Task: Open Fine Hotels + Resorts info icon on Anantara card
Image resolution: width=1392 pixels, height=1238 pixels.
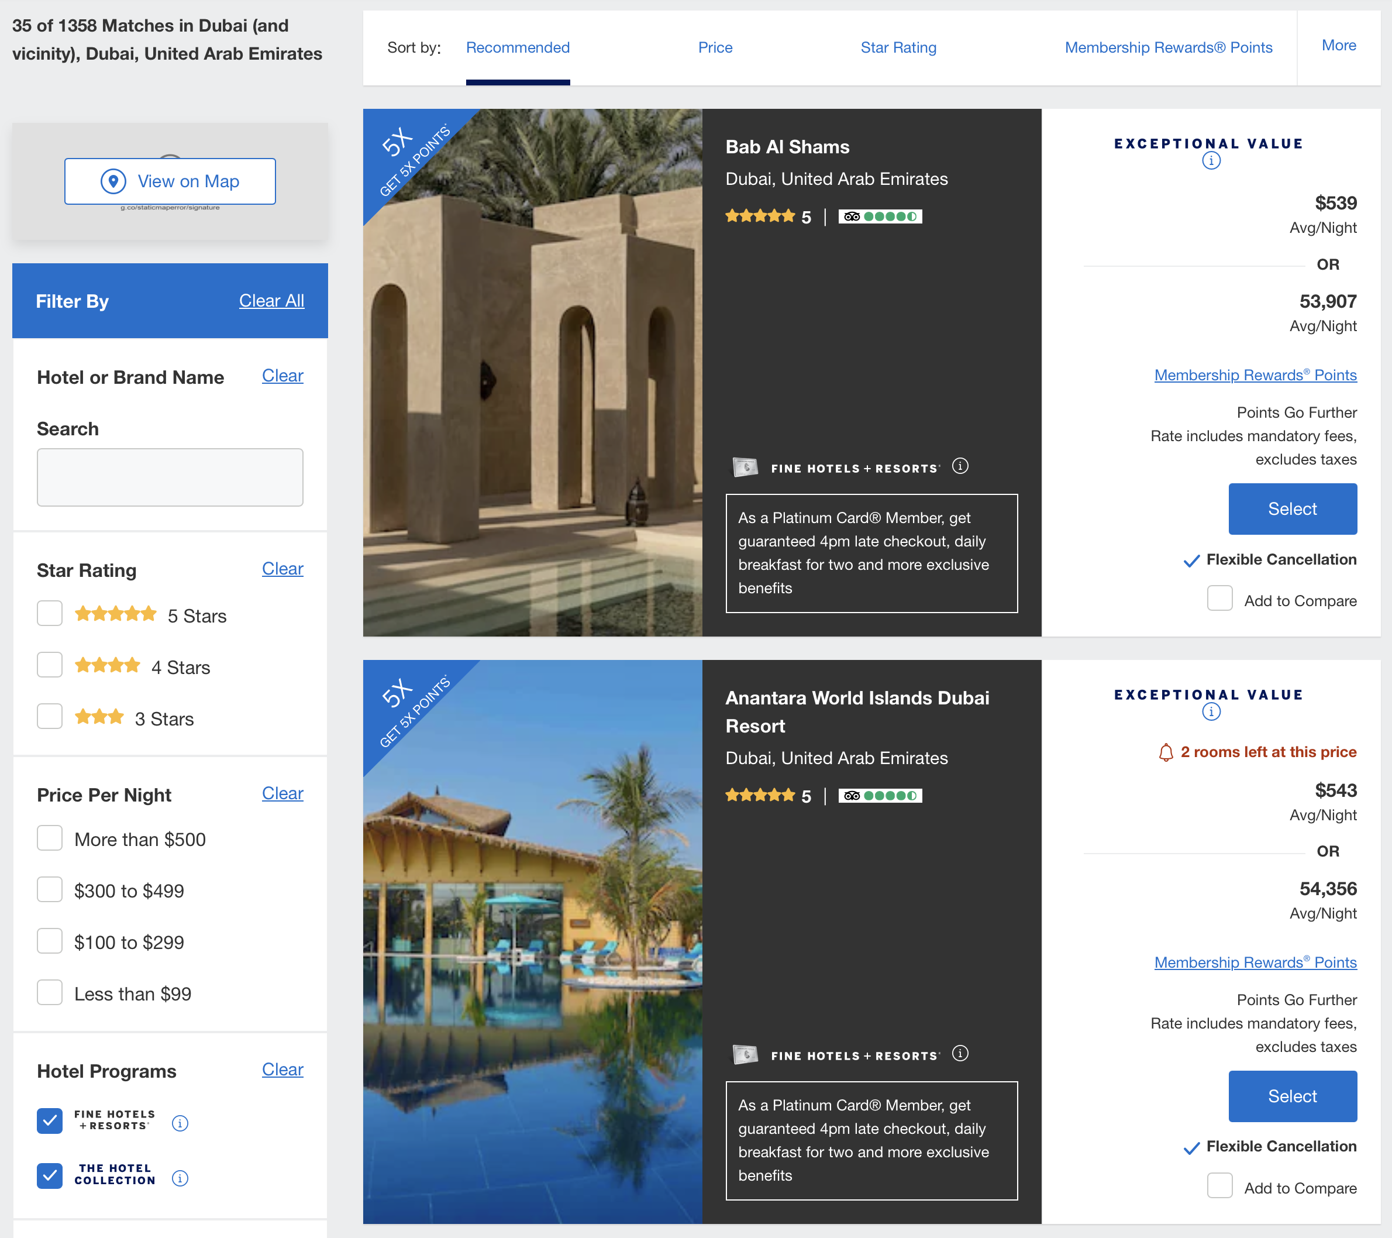Action: 960,1053
